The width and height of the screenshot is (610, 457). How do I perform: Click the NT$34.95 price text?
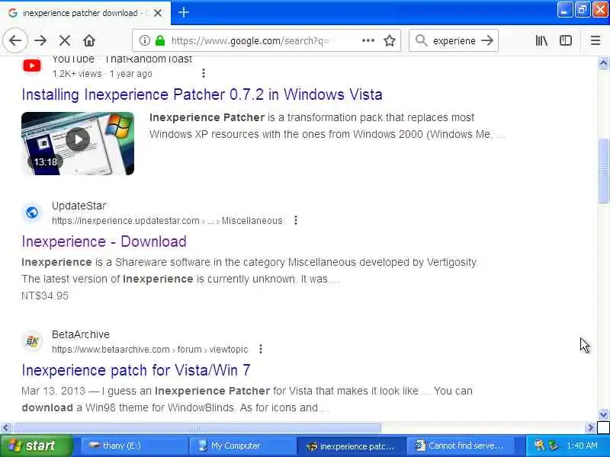tap(45, 296)
